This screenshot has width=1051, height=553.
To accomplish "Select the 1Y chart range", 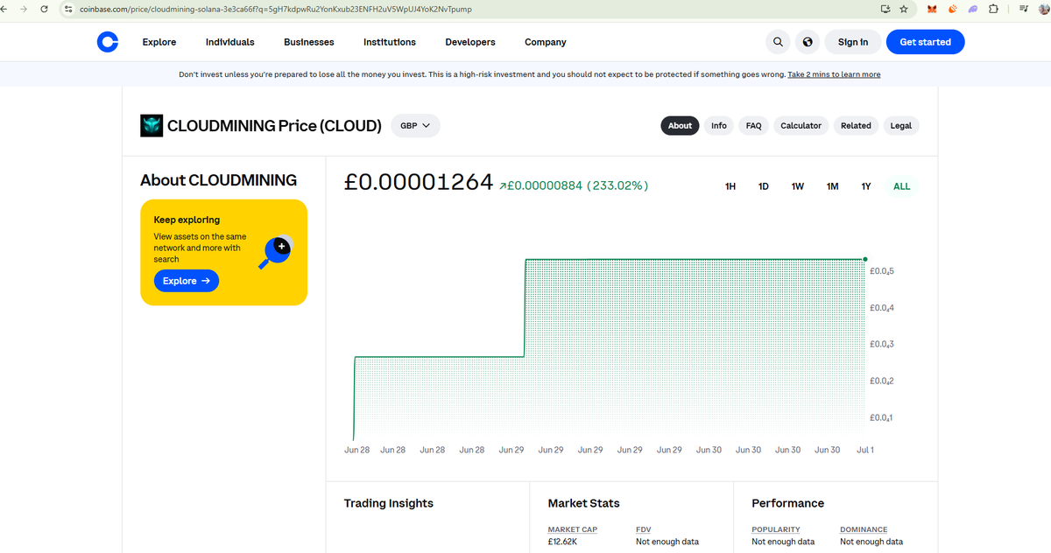I will (866, 186).
